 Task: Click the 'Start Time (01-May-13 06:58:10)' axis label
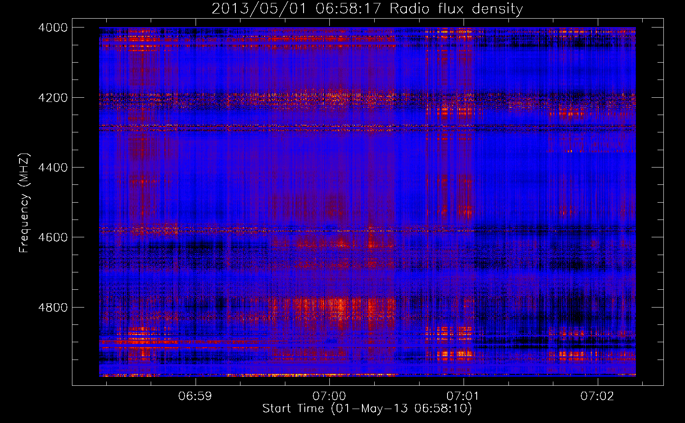(x=367, y=409)
